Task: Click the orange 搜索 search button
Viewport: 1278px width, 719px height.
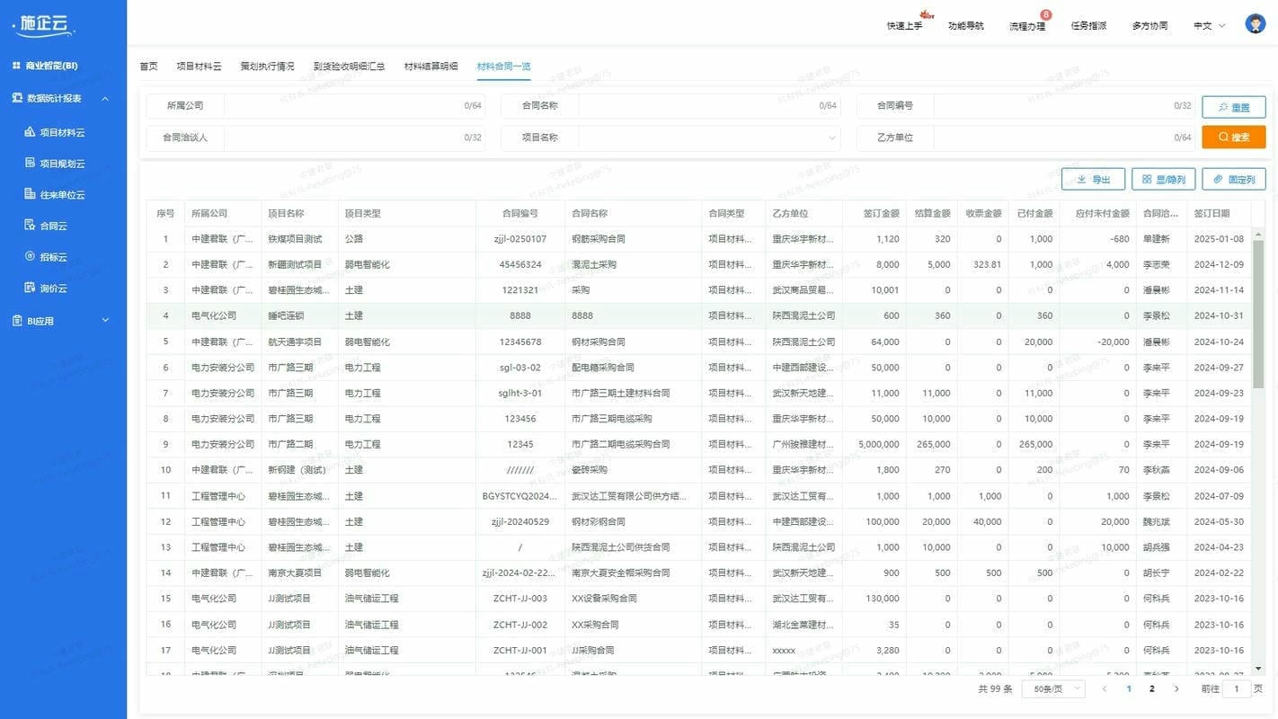Action: point(1234,138)
